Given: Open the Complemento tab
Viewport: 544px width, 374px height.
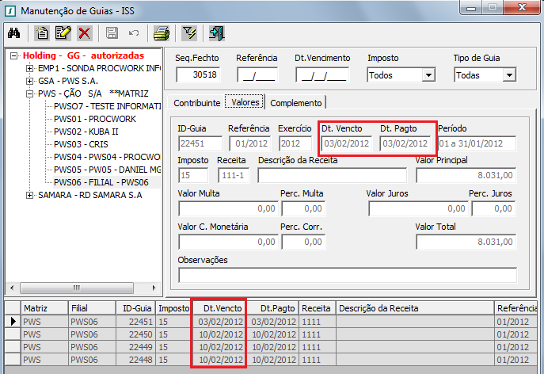Looking at the screenshot, I should tap(296, 103).
